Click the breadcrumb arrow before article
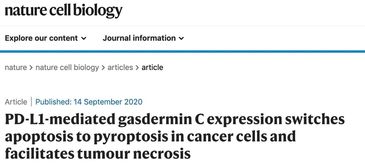 point(137,68)
